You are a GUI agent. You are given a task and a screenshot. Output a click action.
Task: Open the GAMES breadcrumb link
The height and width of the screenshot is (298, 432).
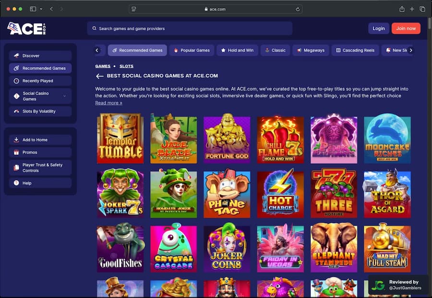click(x=103, y=66)
